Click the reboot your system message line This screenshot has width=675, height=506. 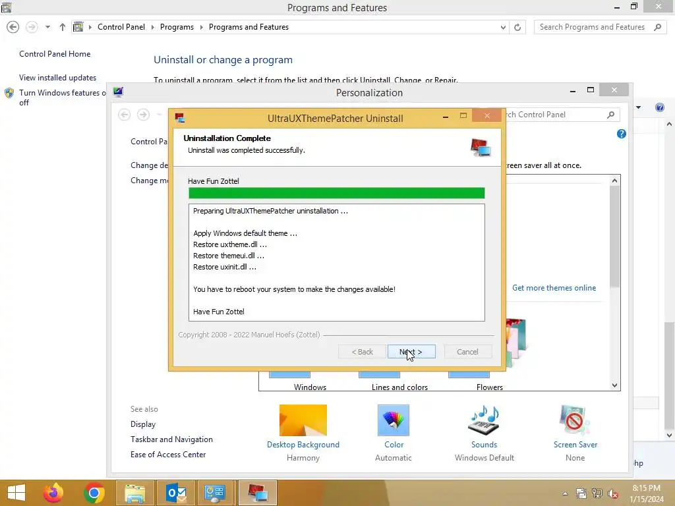(294, 289)
